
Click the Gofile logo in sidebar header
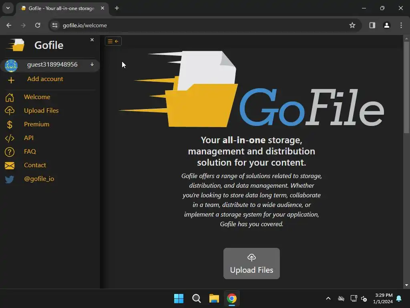[16, 45]
